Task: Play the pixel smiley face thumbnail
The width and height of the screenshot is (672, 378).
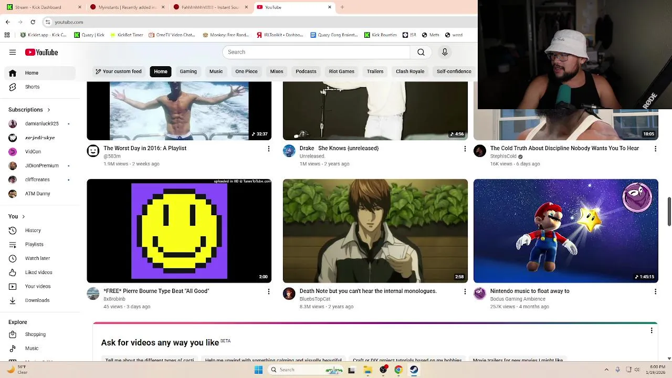Action: pyautogui.click(x=179, y=231)
